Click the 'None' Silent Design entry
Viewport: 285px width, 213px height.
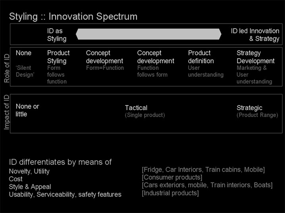pos(23,53)
